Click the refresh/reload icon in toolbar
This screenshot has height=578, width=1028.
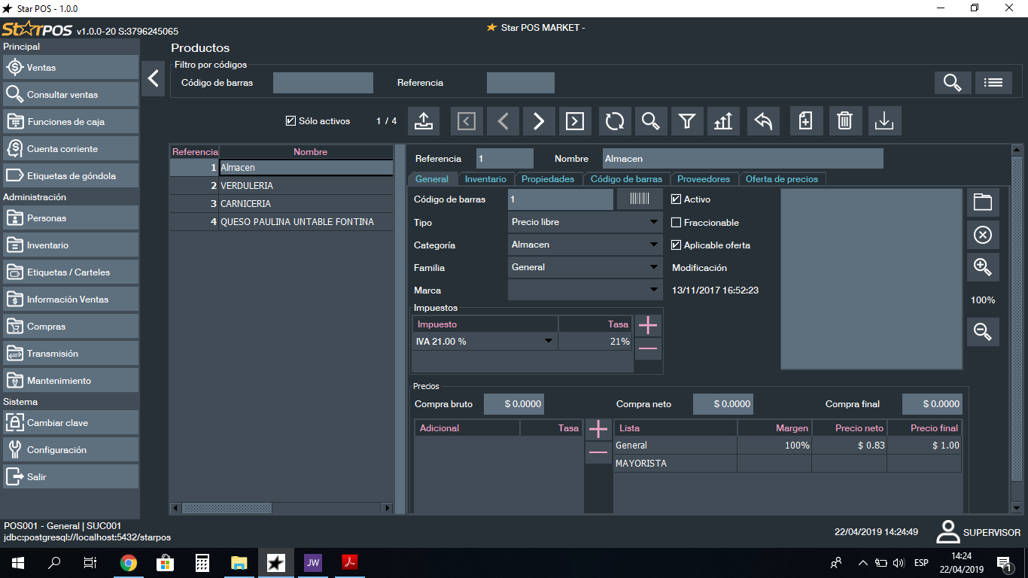click(615, 121)
